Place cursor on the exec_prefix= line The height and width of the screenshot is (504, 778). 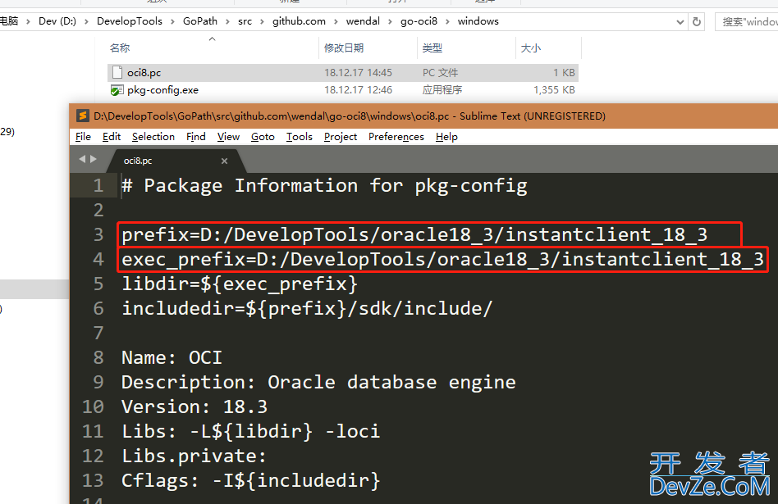tap(442, 260)
